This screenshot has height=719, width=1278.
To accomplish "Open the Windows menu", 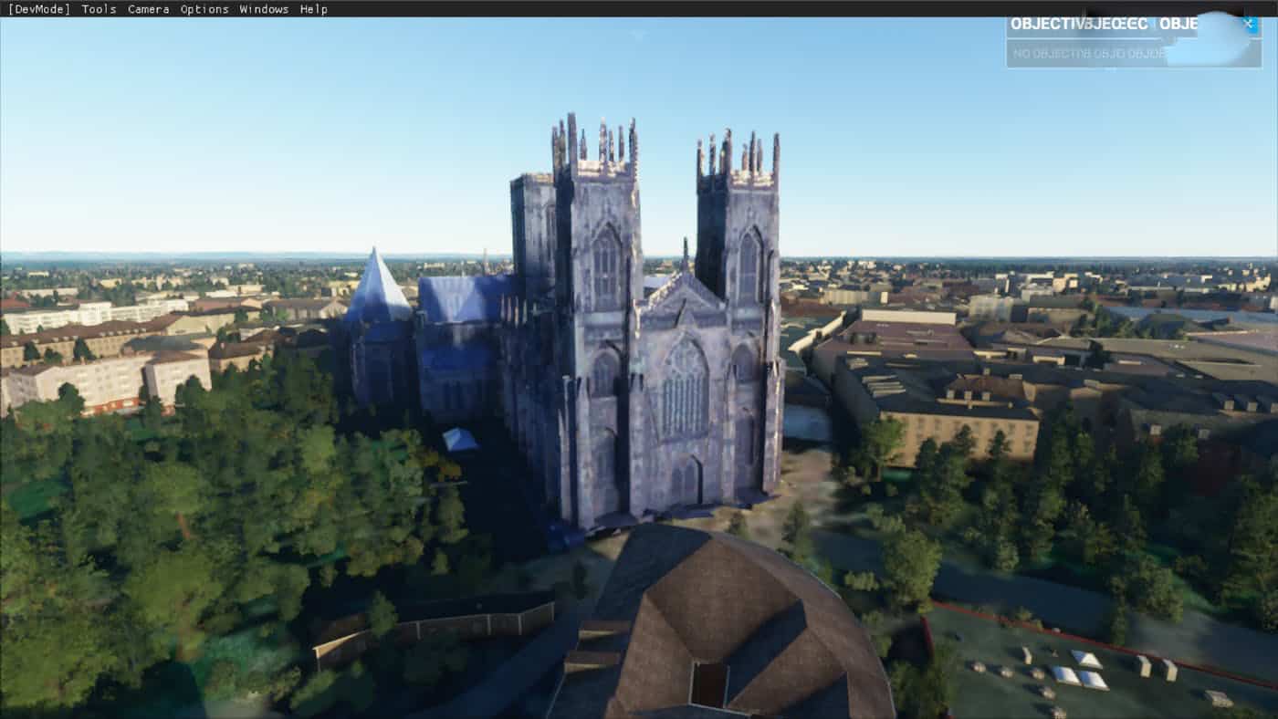I will click(x=264, y=9).
